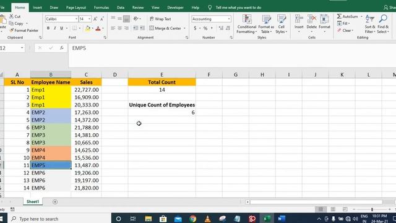Open the Insert ribbon tab

tap(37, 7)
